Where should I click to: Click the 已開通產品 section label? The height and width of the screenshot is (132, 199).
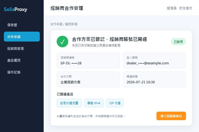[65, 94]
